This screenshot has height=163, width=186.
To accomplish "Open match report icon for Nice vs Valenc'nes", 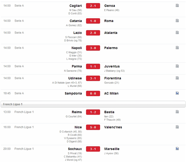I will (x=177, y=127).
